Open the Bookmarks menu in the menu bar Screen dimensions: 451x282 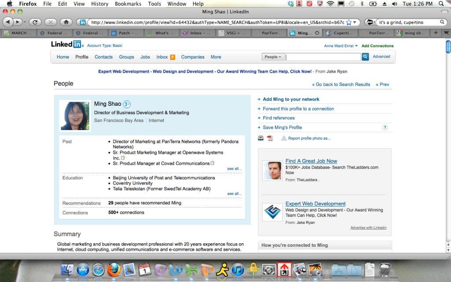pyautogui.click(x=128, y=4)
